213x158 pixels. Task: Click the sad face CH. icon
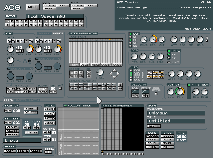(89, 76)
